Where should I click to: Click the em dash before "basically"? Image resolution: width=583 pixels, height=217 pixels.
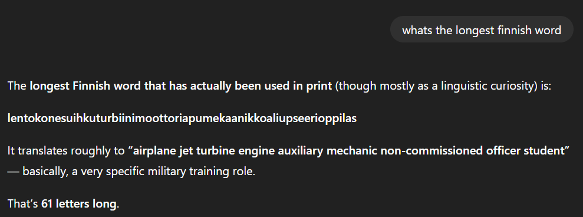pyautogui.click(x=13, y=172)
